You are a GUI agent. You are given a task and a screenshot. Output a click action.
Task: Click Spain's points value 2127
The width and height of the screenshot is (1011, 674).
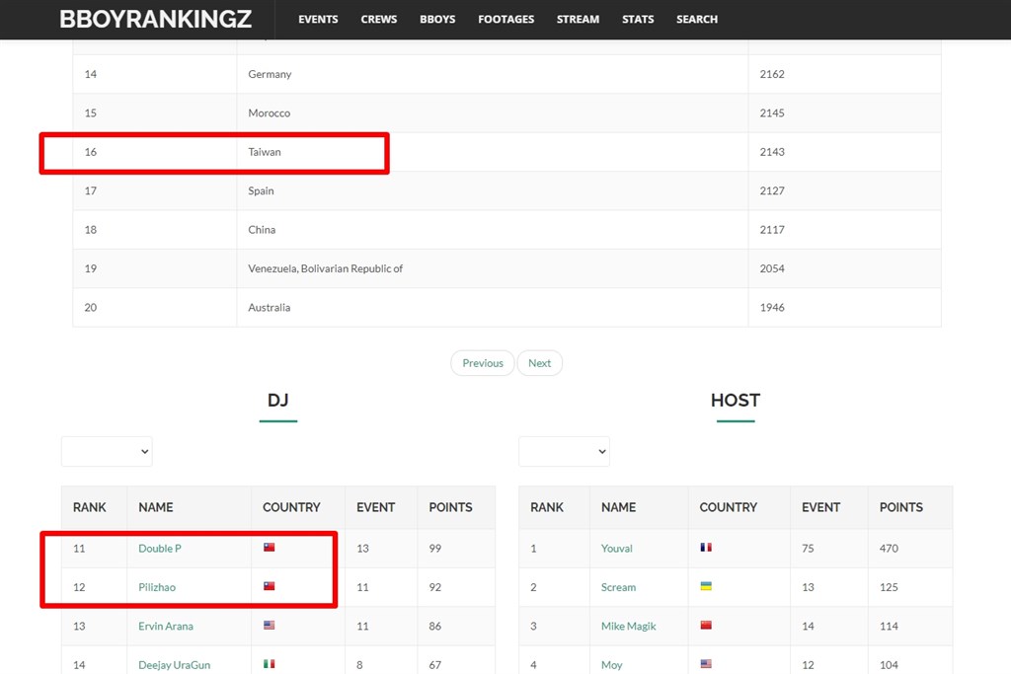click(x=772, y=190)
